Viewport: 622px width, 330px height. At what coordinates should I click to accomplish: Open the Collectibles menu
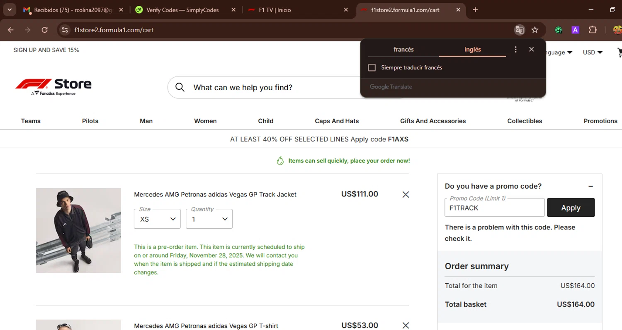tap(525, 121)
